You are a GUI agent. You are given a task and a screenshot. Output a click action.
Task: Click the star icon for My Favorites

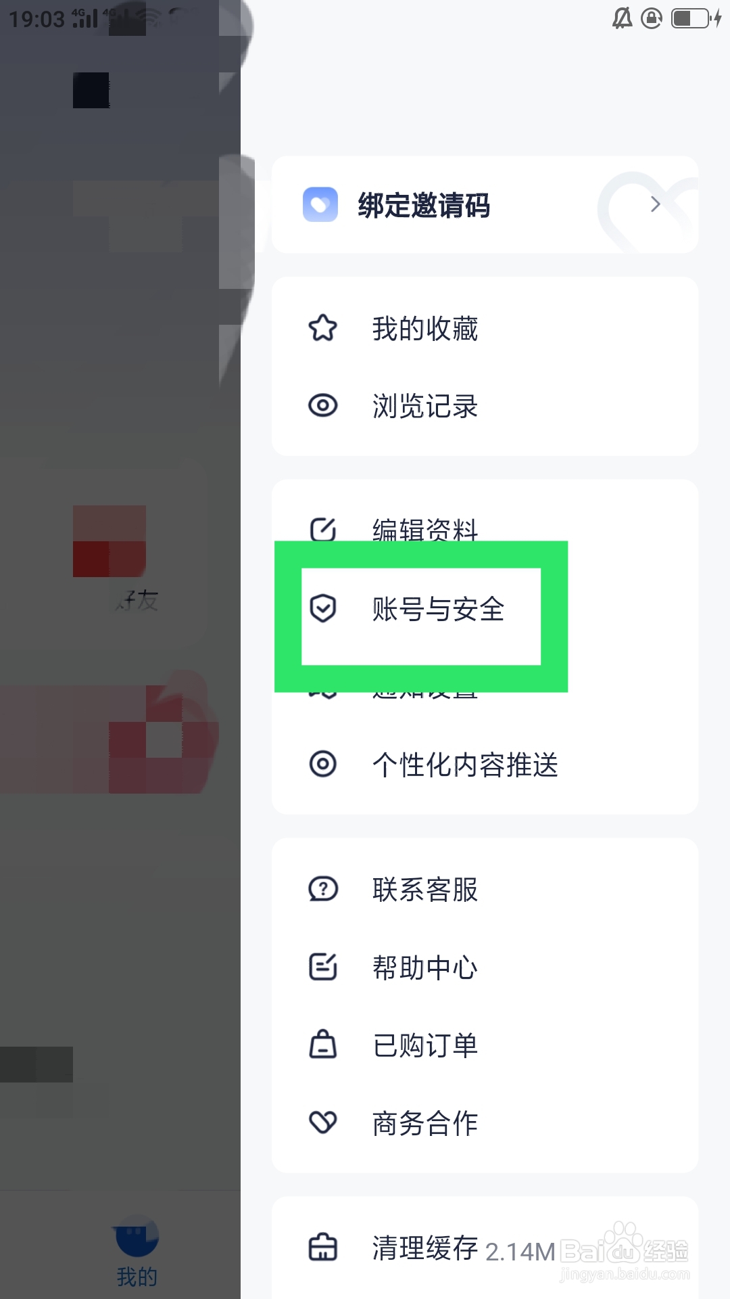click(x=323, y=328)
